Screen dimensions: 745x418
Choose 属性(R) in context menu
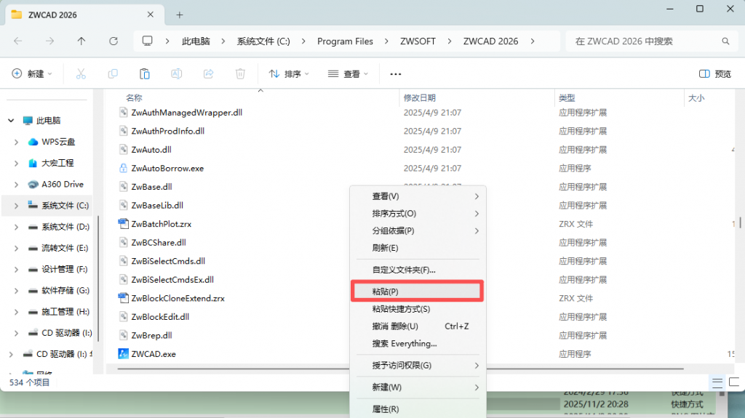[418, 409]
